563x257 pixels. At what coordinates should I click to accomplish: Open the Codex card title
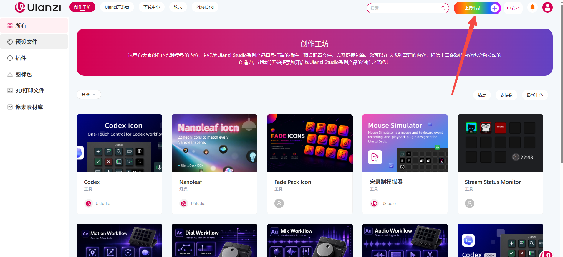pyautogui.click(x=92, y=182)
